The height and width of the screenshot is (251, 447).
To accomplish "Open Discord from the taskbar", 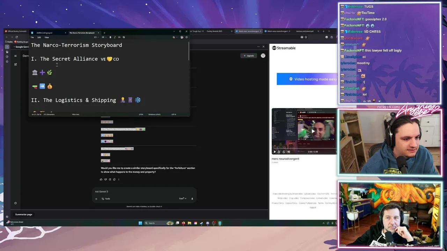I will (207, 223).
